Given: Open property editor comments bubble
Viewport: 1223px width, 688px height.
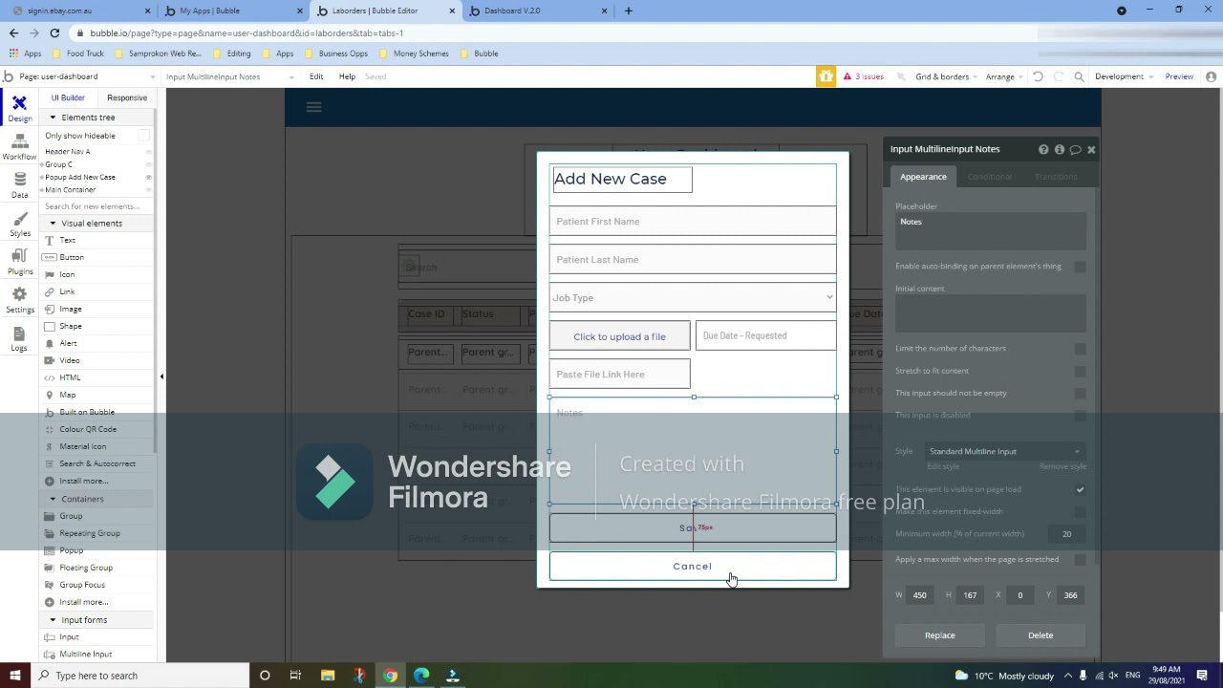Looking at the screenshot, I should click(x=1075, y=149).
